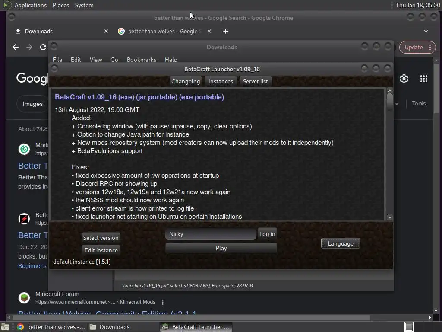
Task: Close the better than wolves Chrome tab
Action: [209, 31]
